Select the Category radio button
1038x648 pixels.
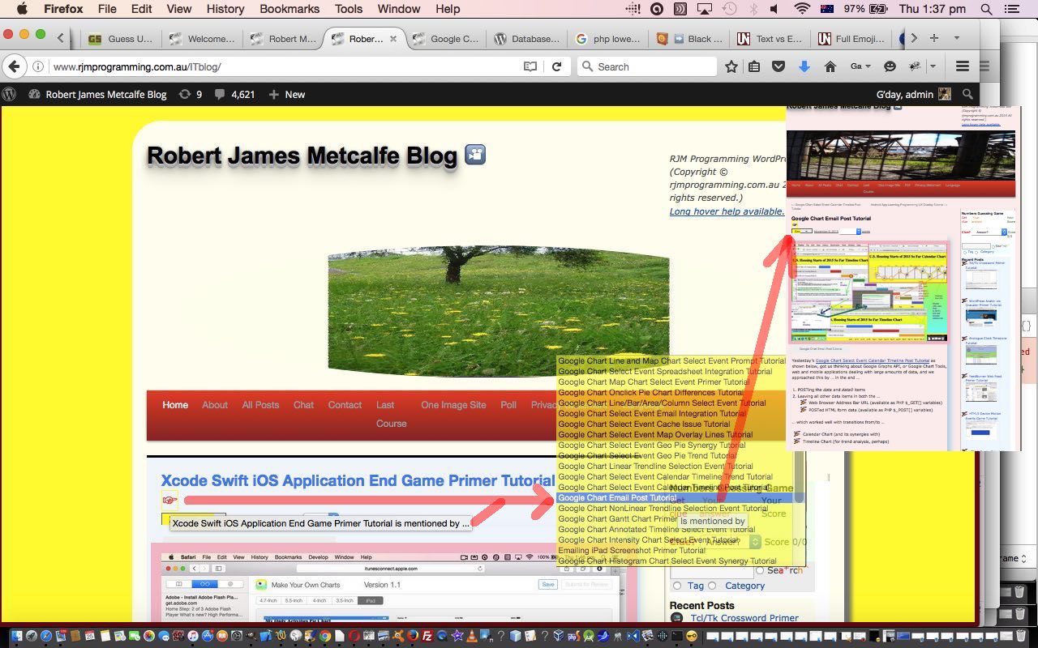point(712,586)
